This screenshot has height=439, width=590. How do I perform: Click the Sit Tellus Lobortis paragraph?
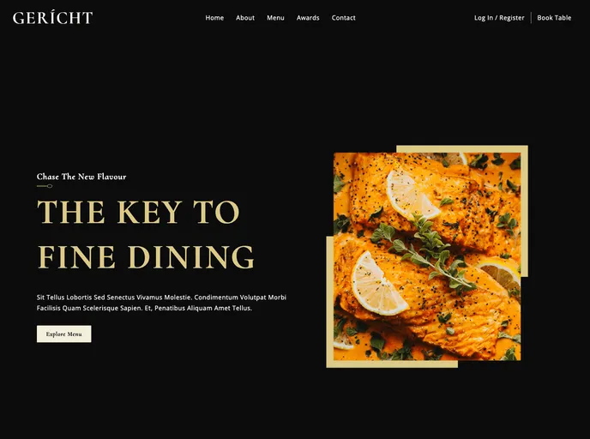[161, 303]
